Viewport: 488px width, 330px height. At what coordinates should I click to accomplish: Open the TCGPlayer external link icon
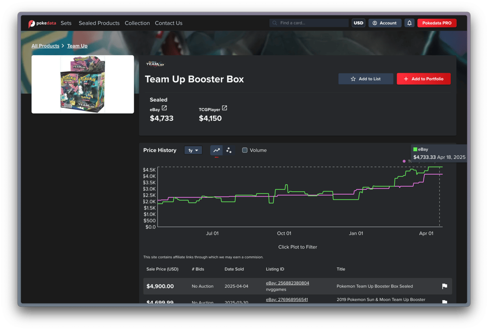coord(224,108)
